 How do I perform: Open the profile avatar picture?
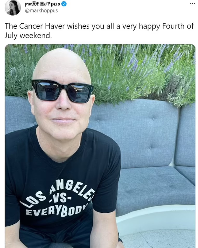pyautogui.click(x=13, y=8)
